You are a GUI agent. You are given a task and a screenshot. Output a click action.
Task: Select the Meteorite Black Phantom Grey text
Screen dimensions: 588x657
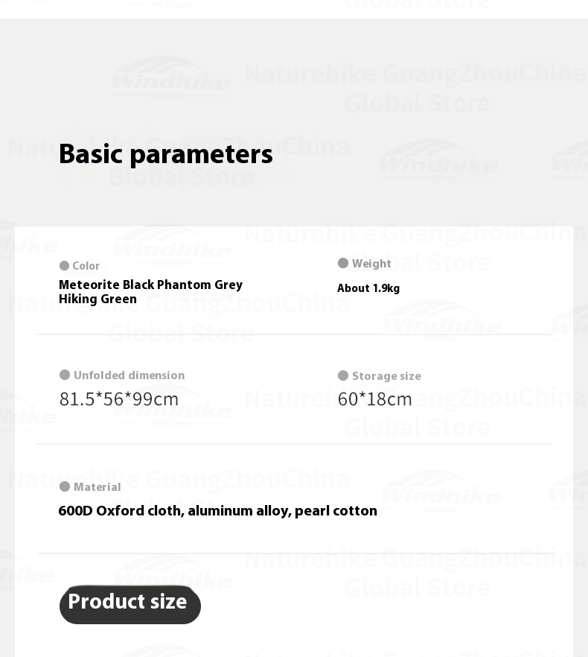pos(151,285)
